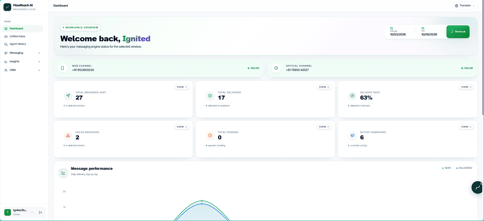484x221 pixels.
Task: Click the green sent data point on chart
Action: [x=202, y=201]
